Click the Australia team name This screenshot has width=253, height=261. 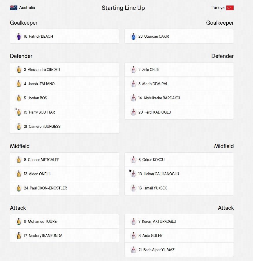tap(27, 8)
